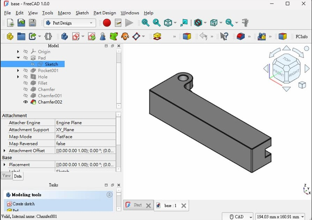Screen dimensions: 312x220
Task: Show the hidden Fillet feature
Action: pyautogui.click(x=25, y=83)
